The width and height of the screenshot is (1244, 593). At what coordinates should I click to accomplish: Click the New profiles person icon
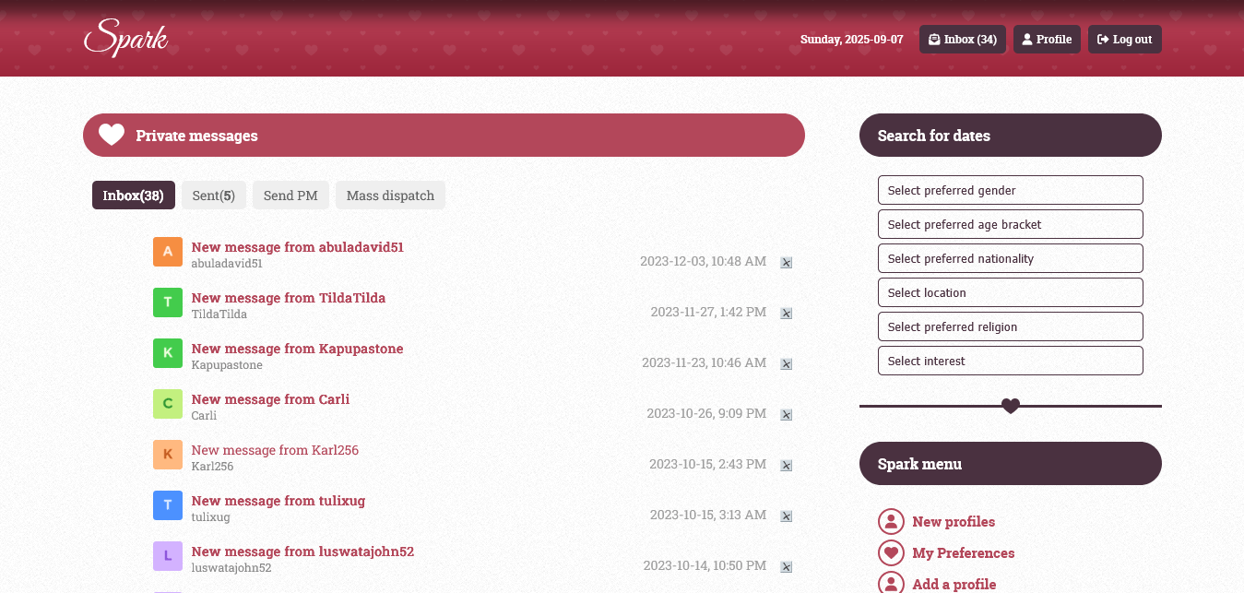click(891, 522)
